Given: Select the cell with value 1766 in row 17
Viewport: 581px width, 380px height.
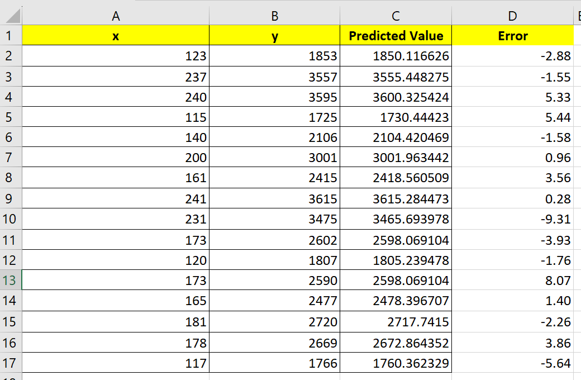Looking at the screenshot, I should 274,362.
